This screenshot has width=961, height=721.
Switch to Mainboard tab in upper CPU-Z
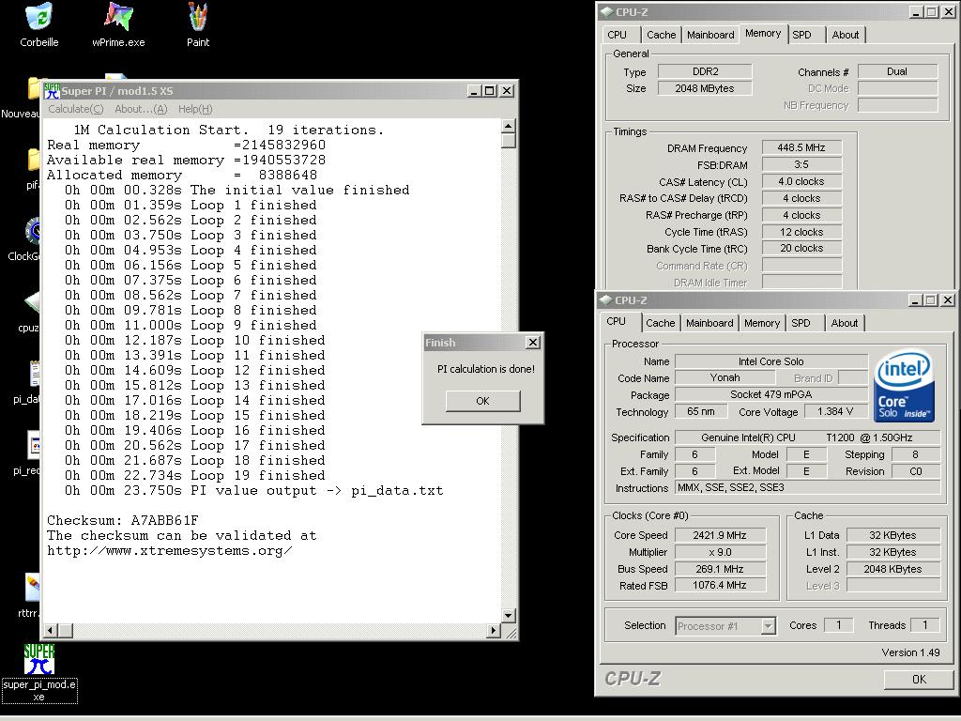pos(710,35)
